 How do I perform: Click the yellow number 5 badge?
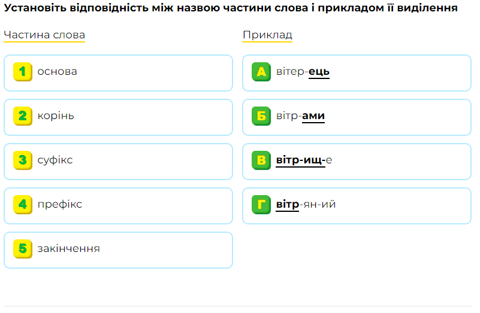(x=23, y=249)
